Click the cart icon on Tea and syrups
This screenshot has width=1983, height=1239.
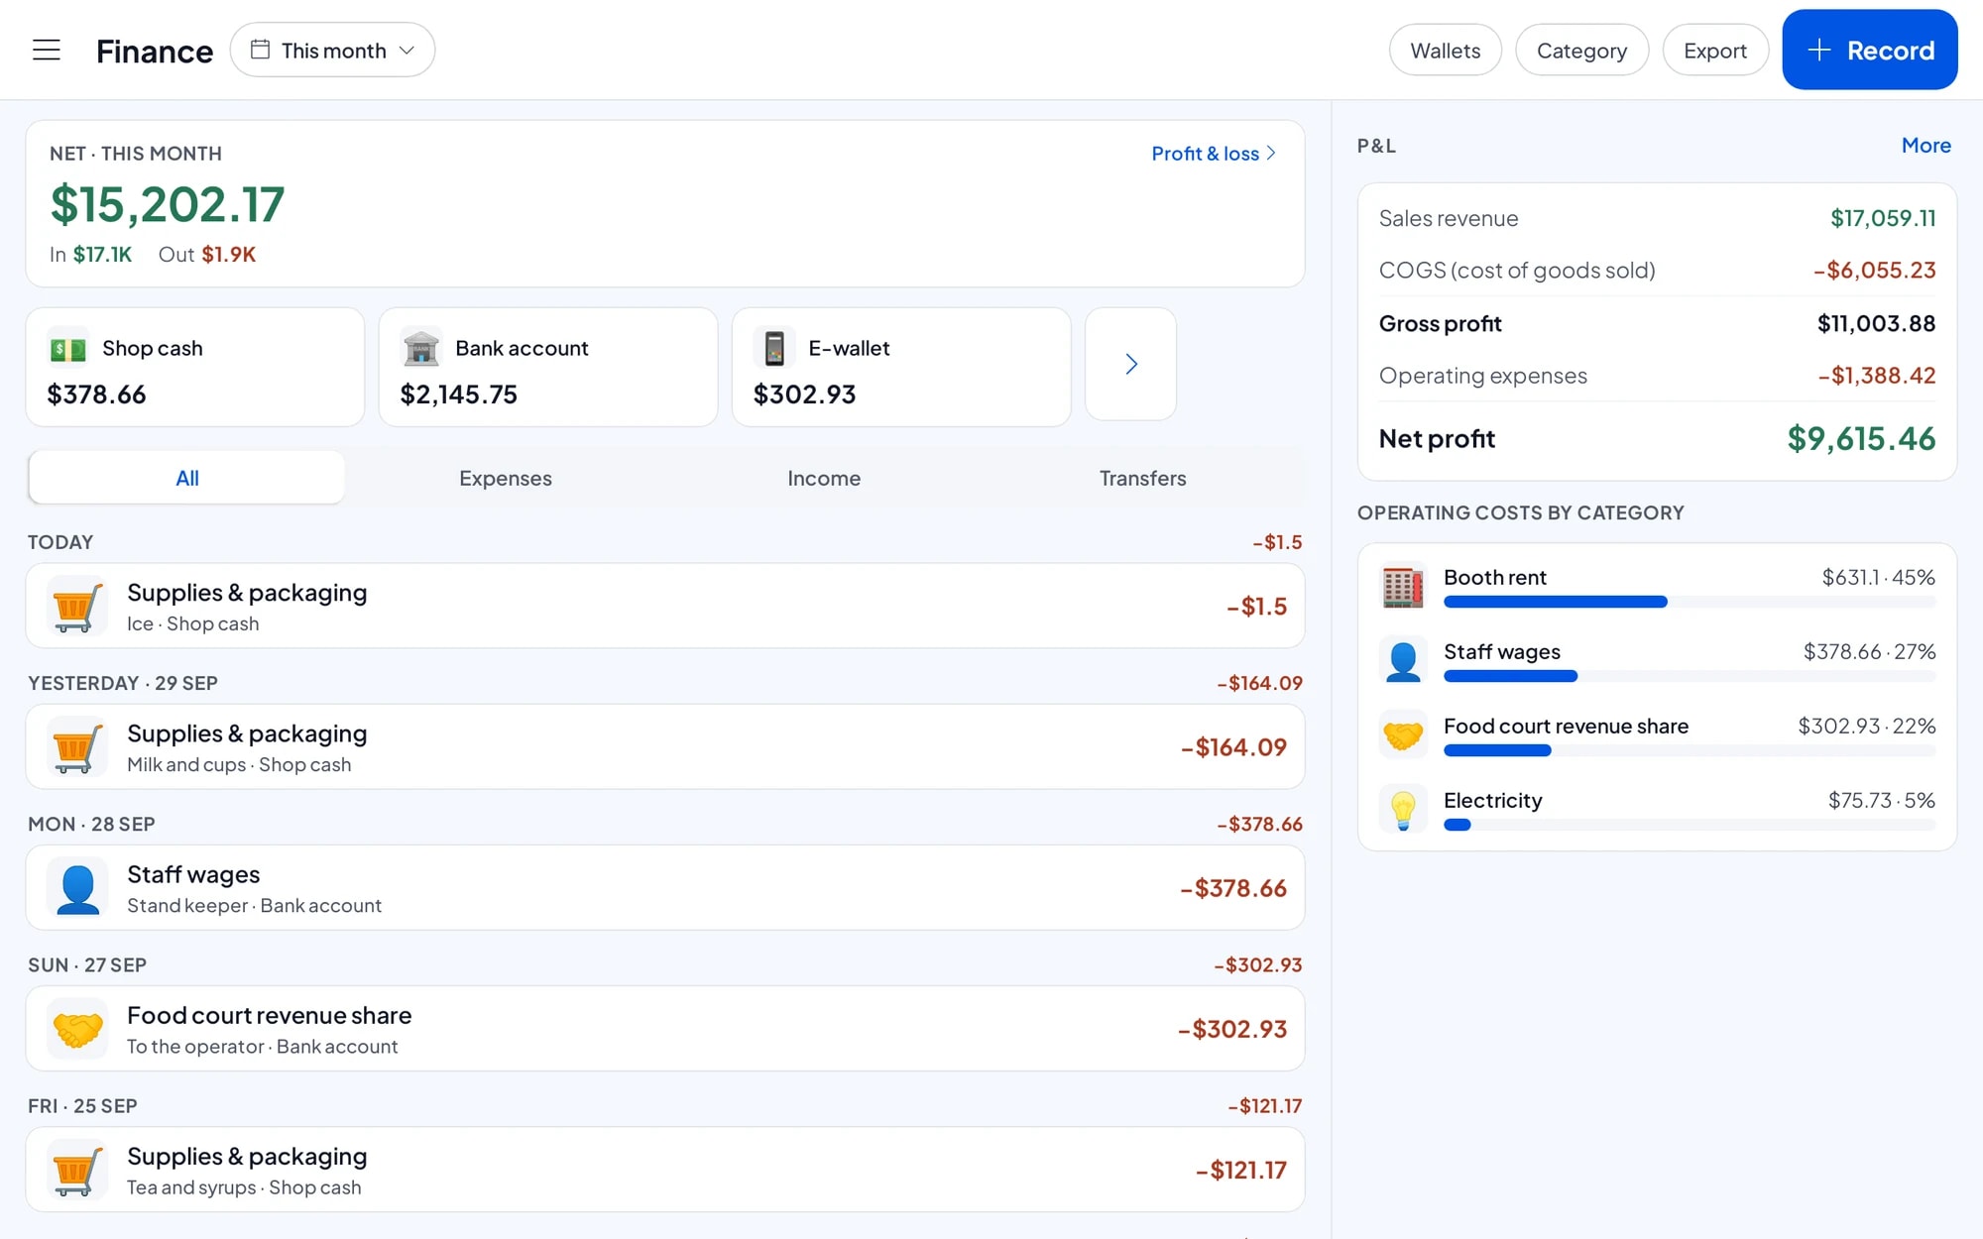pos(77,1170)
